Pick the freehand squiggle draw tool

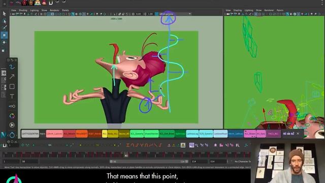[12, 67]
